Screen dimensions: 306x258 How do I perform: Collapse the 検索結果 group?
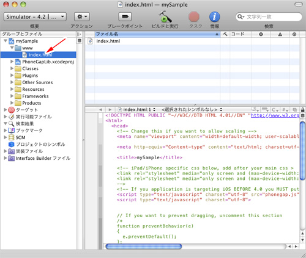[6, 124]
